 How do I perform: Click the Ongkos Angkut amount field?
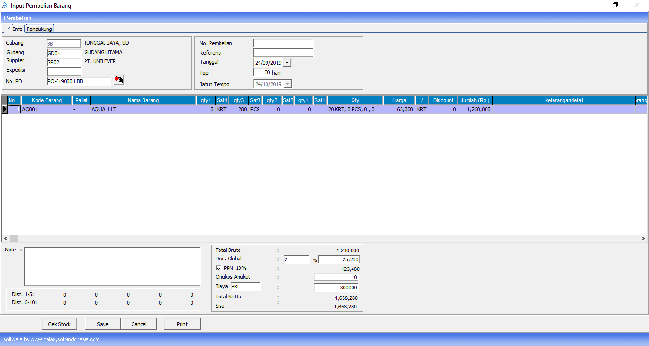coord(336,277)
